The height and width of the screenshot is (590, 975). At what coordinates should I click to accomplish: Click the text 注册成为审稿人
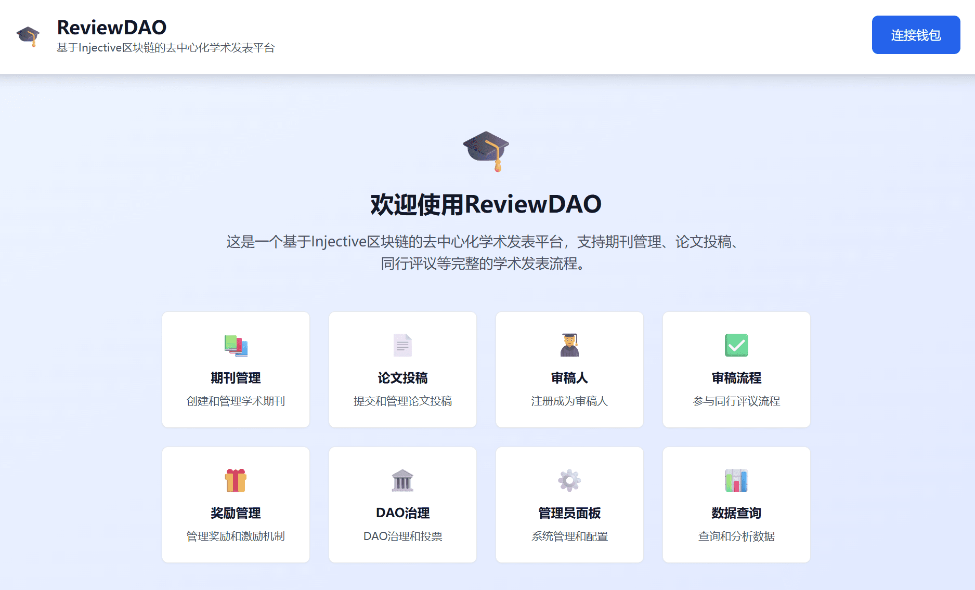569,401
